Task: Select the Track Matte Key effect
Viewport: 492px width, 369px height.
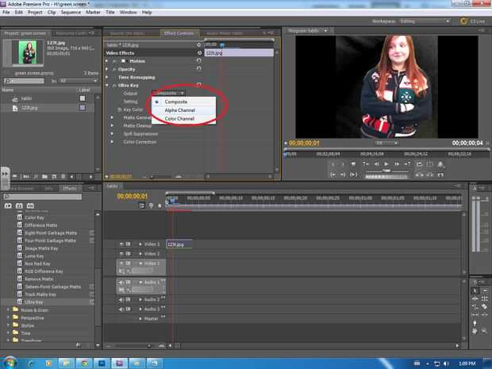Action: click(40, 294)
